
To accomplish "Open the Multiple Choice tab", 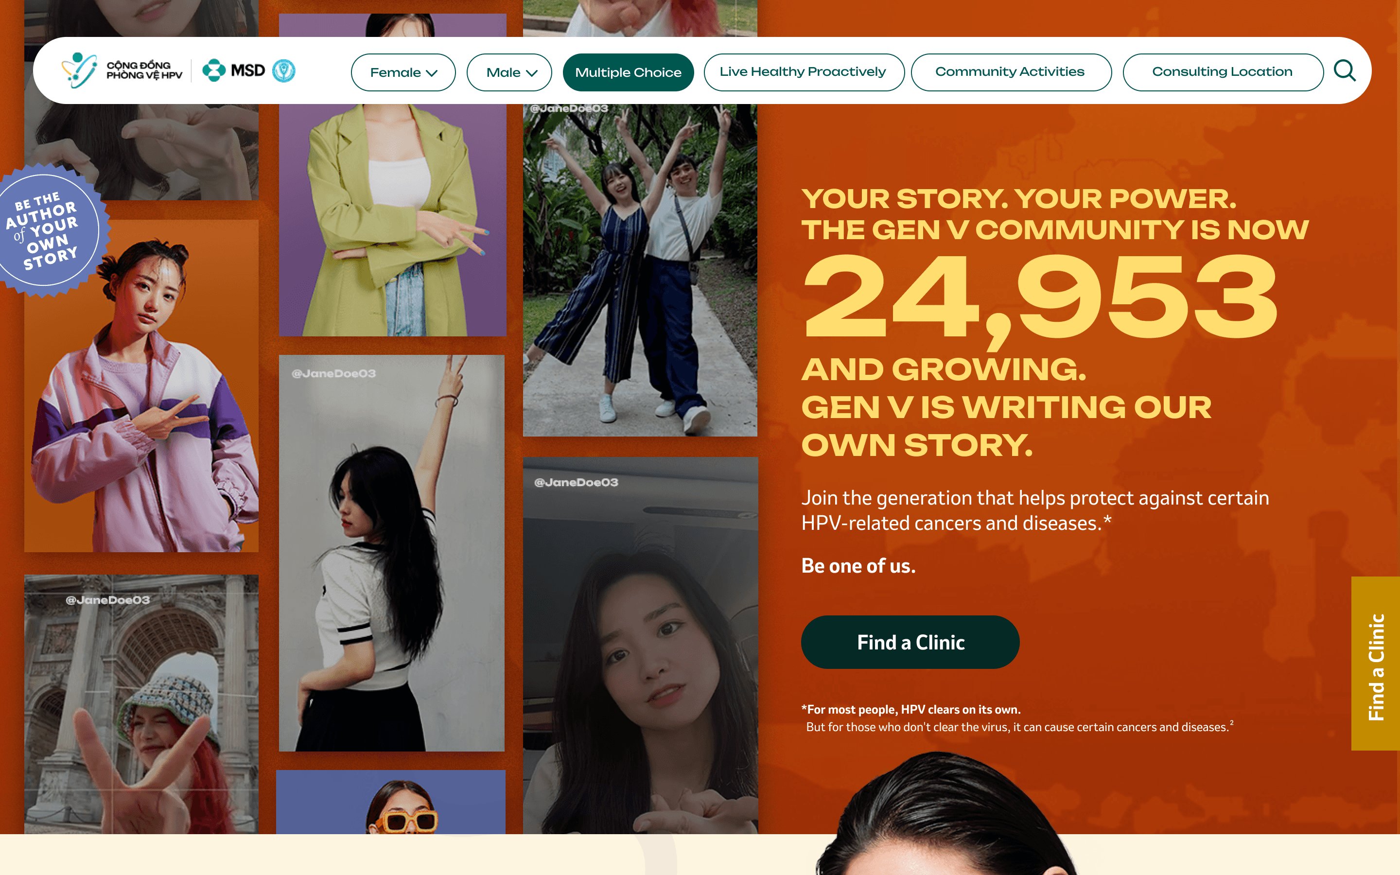I will pos(628,72).
